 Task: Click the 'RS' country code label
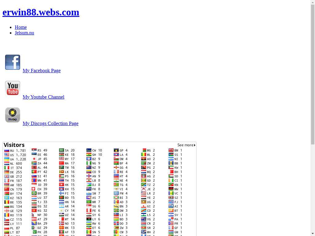pyautogui.click(x=39, y=151)
